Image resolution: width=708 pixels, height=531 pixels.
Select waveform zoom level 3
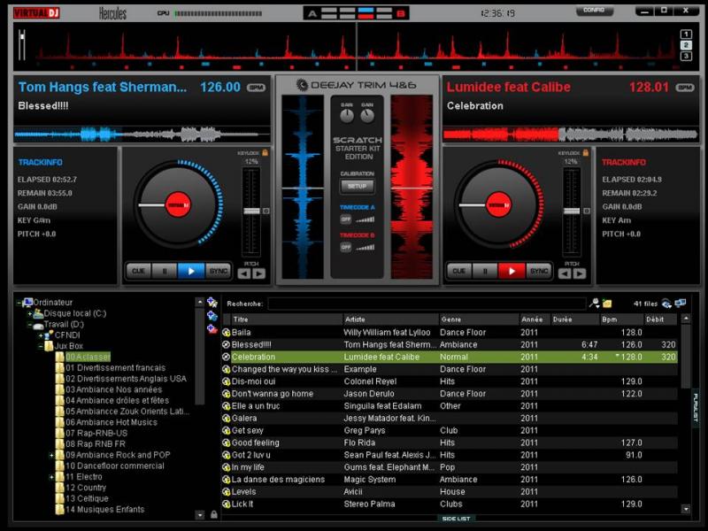pyautogui.click(x=685, y=56)
